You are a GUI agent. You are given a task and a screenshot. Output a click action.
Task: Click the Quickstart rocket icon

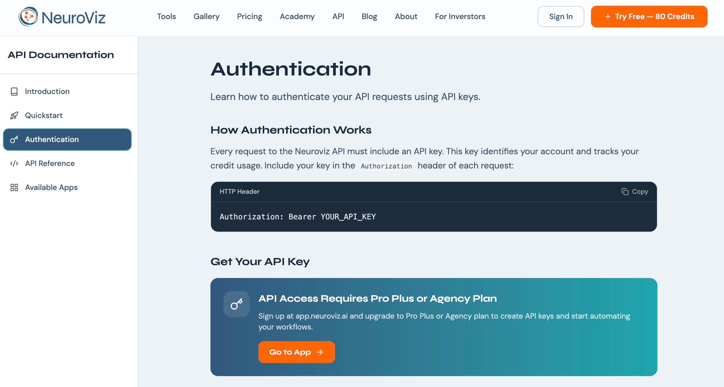tap(14, 116)
